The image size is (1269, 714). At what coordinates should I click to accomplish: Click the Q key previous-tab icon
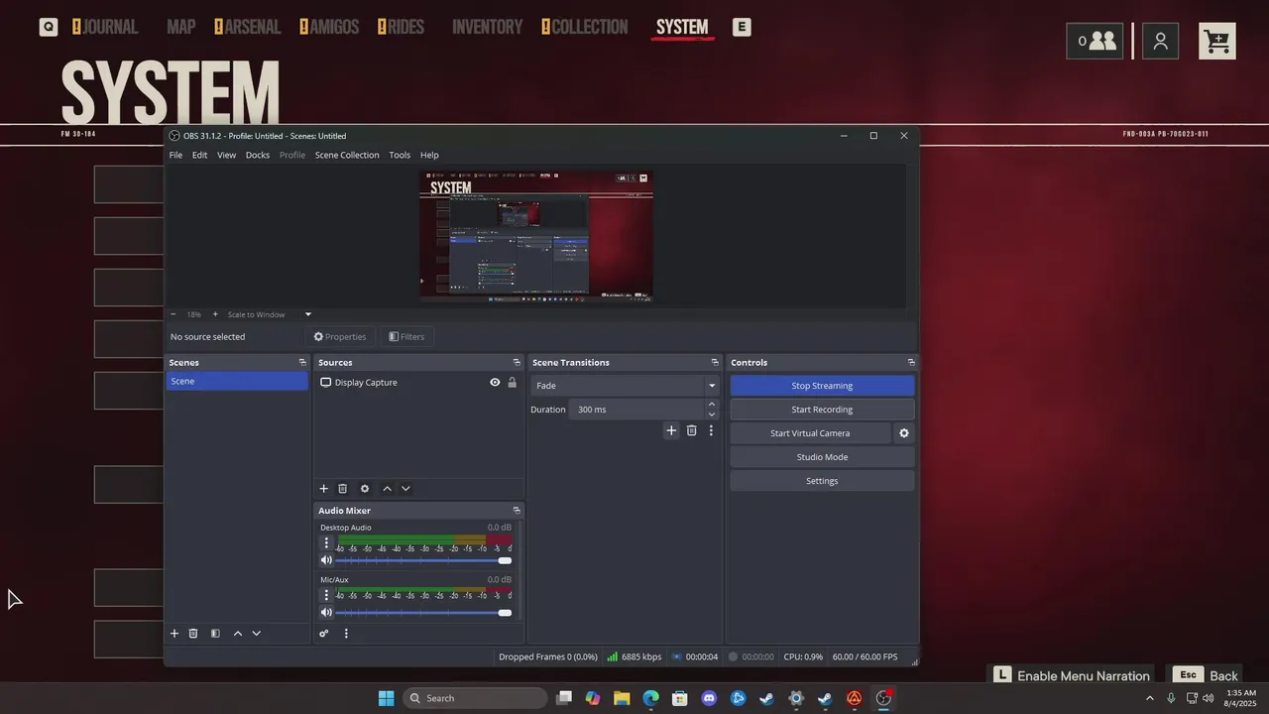pyautogui.click(x=49, y=27)
